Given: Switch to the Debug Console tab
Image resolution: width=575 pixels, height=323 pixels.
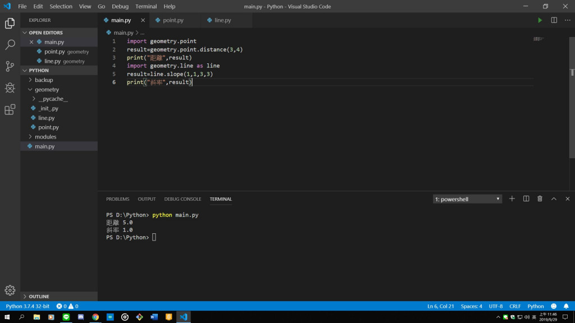Looking at the screenshot, I should click(x=182, y=199).
